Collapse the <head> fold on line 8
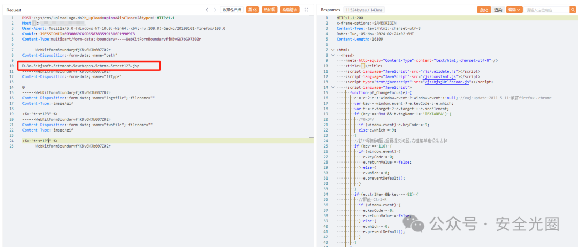Image resolution: width=578 pixels, height=247 pixels. tap(333, 55)
